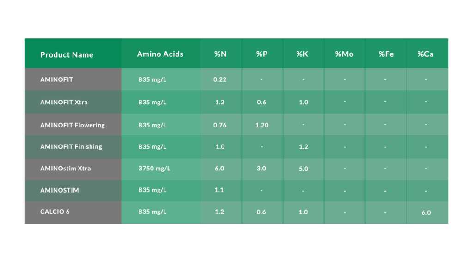Select the Amino Acids column header
This screenshot has height=266, width=473.
pyautogui.click(x=160, y=54)
